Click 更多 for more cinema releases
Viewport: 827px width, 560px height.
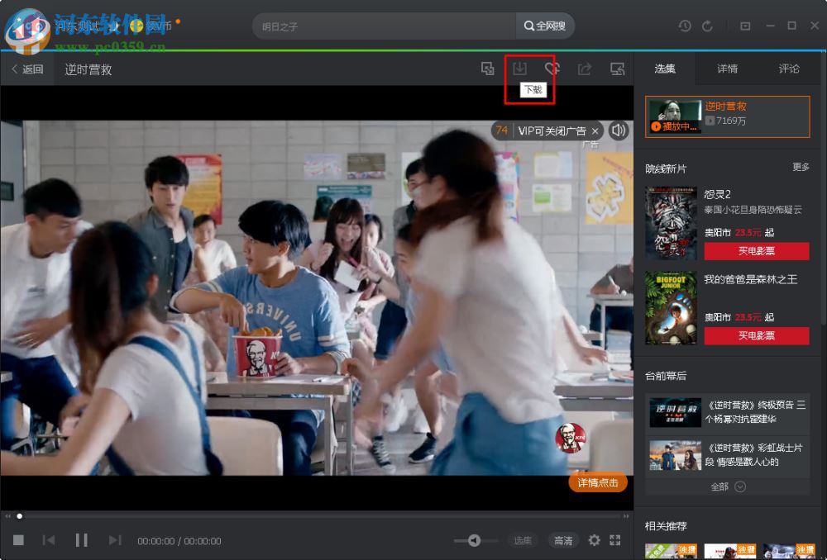click(x=801, y=167)
